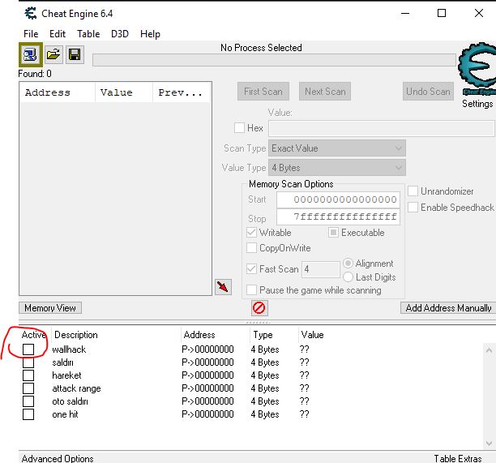Screen dimensions: 496x463
Task: Activate the one hit entry checkbox
Action: pyautogui.click(x=28, y=414)
